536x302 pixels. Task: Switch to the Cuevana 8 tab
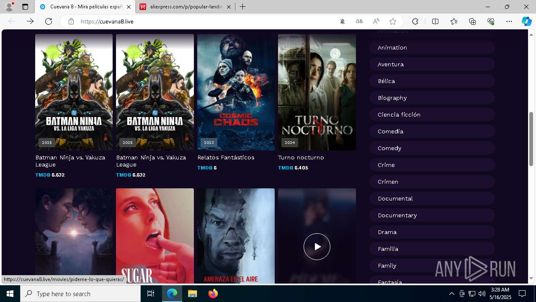coord(85,7)
